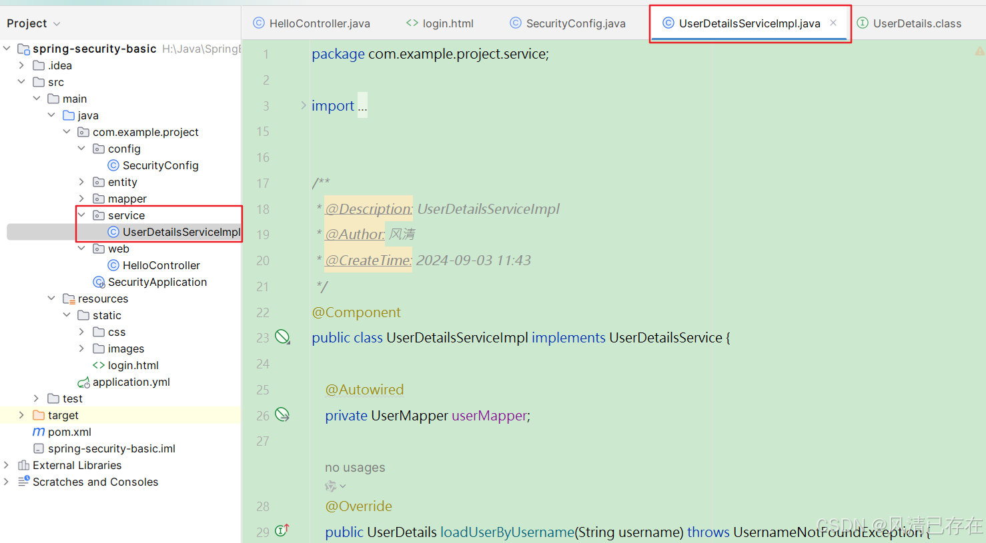Click the java source root folder icon
The width and height of the screenshot is (986, 543).
point(69,115)
